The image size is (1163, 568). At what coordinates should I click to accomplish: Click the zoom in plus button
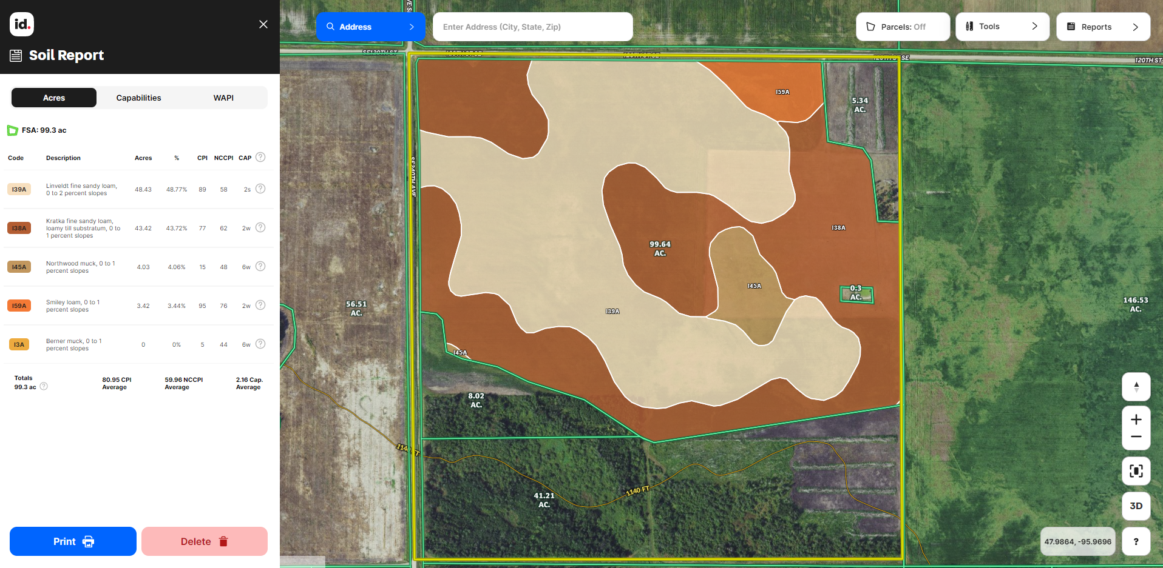point(1136,419)
